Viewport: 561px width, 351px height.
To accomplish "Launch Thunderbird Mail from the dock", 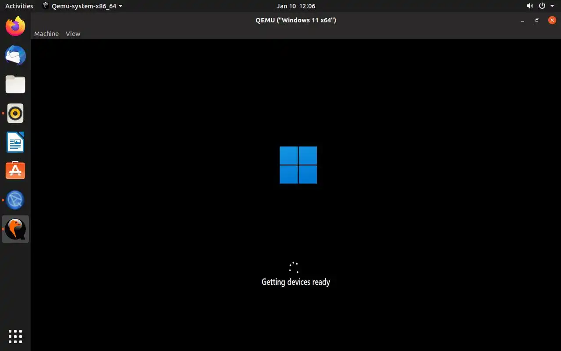I will (x=15, y=55).
